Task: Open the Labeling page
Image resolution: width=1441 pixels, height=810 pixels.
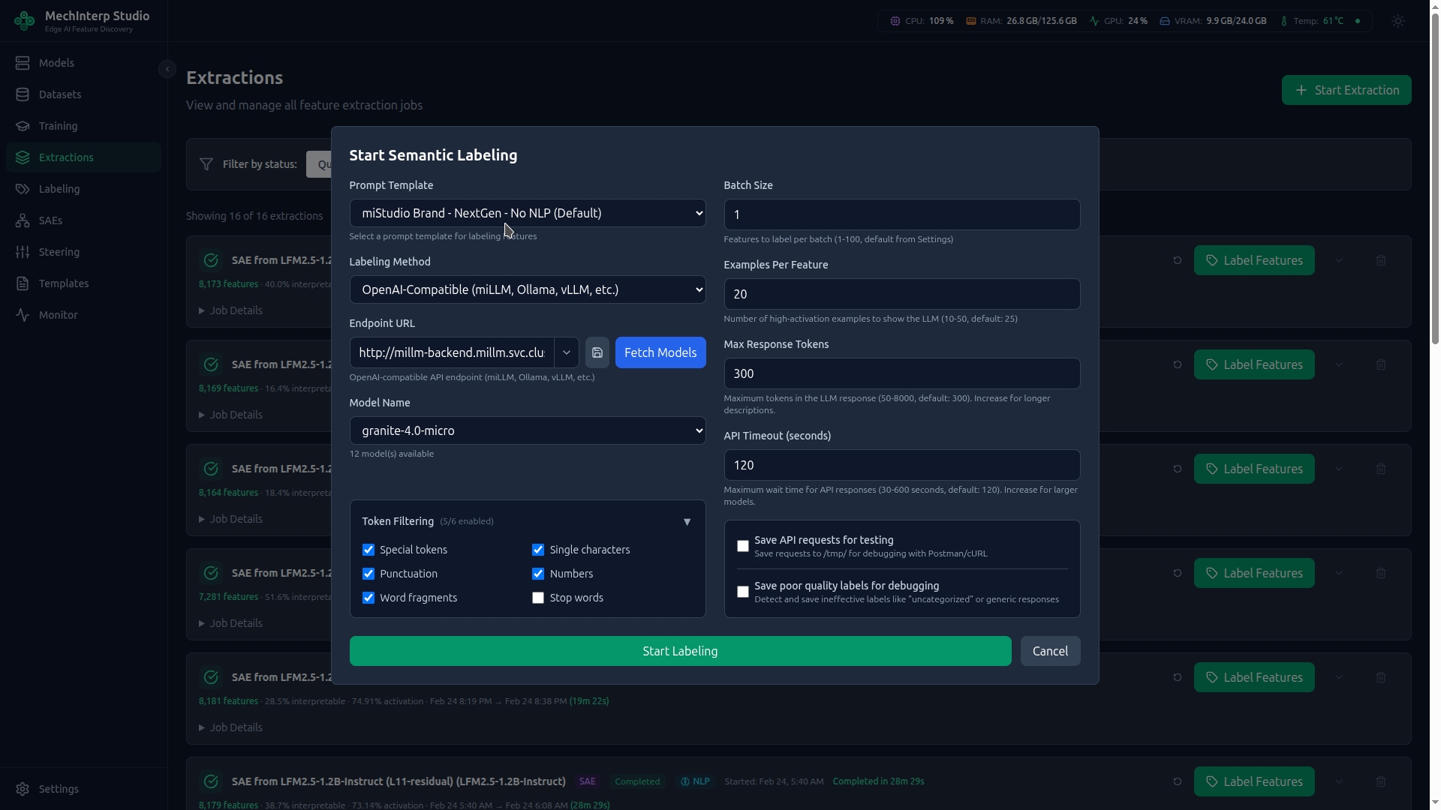Action: (x=83, y=189)
